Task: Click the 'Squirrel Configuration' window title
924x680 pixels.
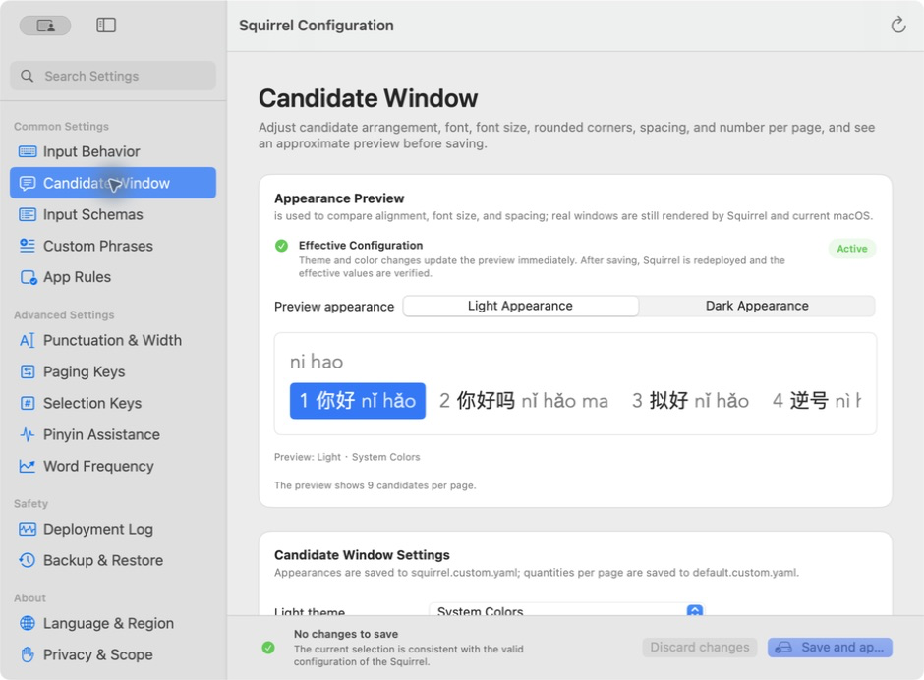Action: (317, 26)
